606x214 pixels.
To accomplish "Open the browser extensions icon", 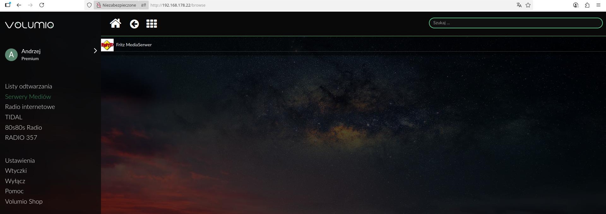I will (x=587, y=5).
